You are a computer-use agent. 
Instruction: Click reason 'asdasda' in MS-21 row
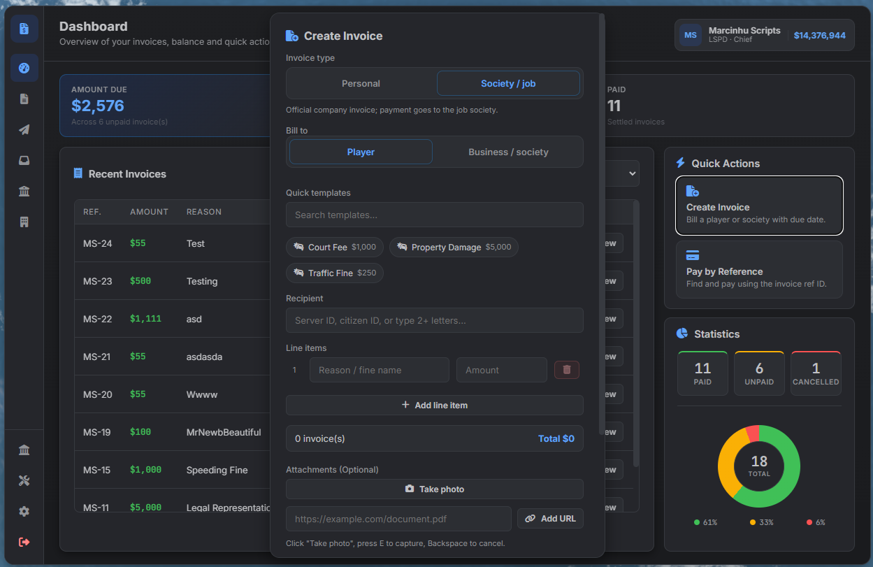tap(204, 357)
